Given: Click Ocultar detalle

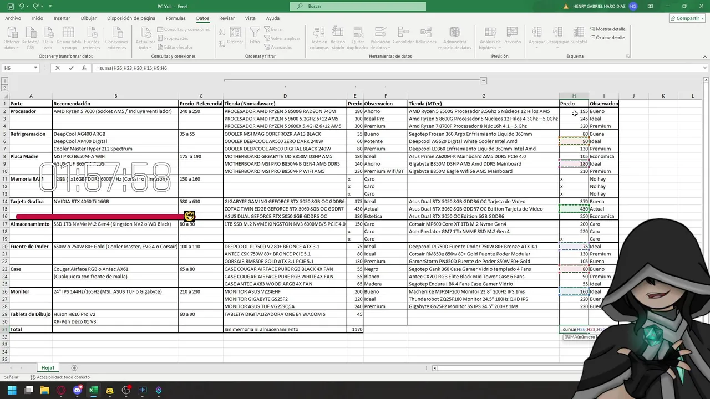Looking at the screenshot, I should 607,38.
